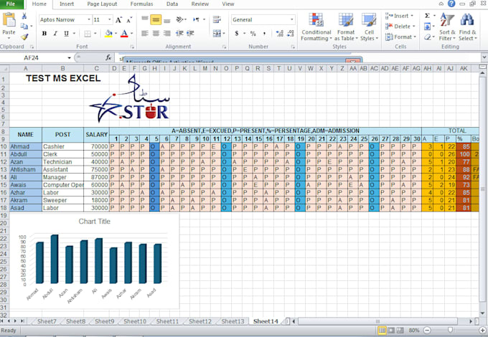Open the General number format dropdown
Image resolution: width=488 pixels, height=337 pixels.
click(291, 19)
